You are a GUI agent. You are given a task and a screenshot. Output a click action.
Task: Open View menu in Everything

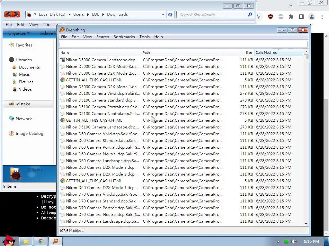point(87,37)
